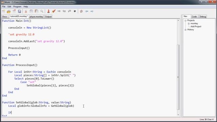The width and height of the screenshot is (217, 122).
Task: Click the Back left arrow icon
Action: (87, 11)
